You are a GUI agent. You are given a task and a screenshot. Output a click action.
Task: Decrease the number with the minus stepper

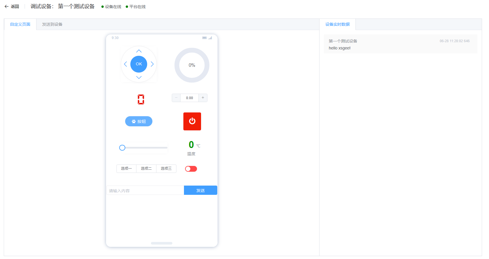click(x=176, y=98)
